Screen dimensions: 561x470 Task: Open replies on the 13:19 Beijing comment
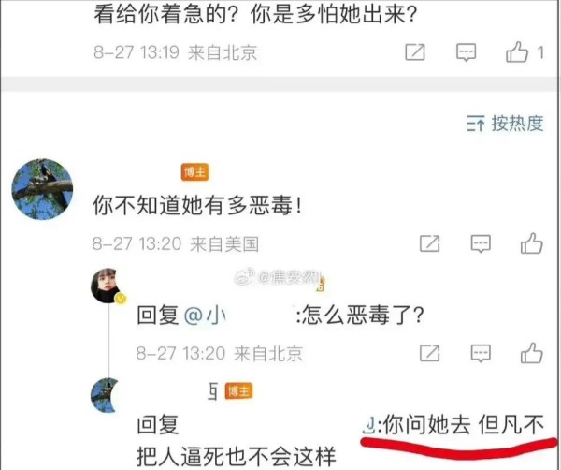tap(466, 52)
